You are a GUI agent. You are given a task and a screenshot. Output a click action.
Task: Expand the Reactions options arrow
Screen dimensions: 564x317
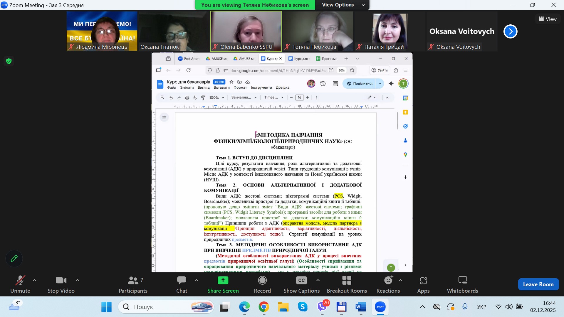(400, 280)
